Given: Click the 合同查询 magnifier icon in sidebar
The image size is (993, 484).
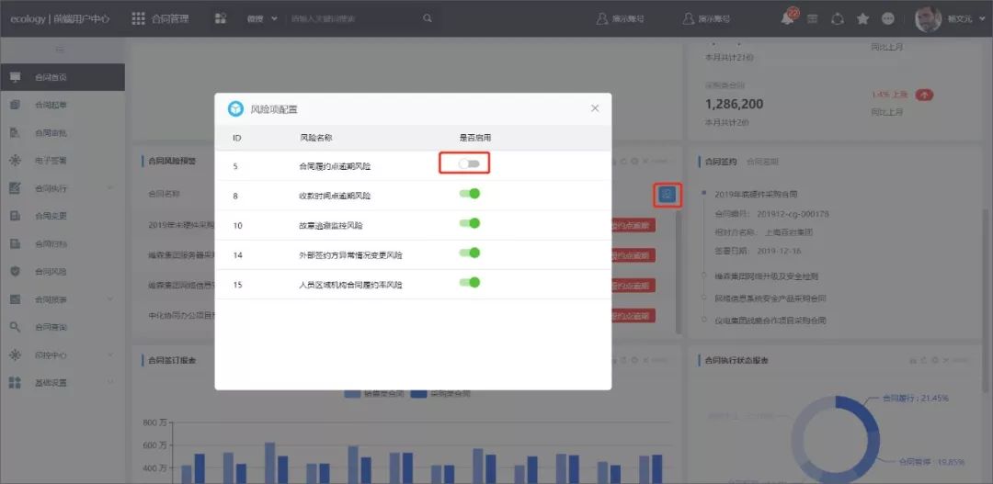Looking at the screenshot, I should click(x=16, y=327).
